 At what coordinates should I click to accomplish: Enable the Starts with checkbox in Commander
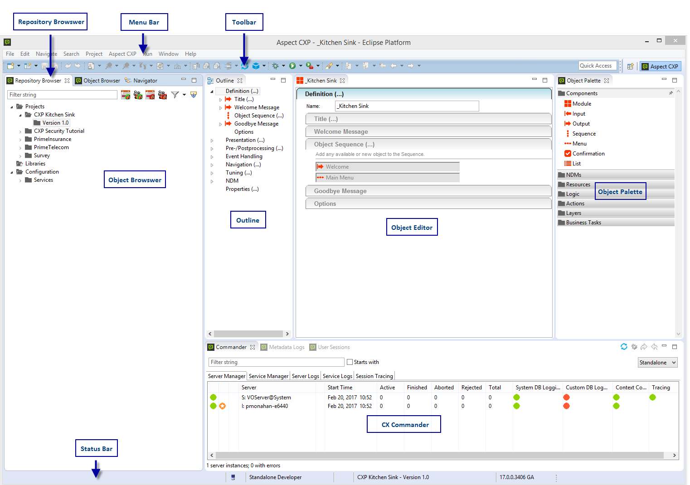click(350, 362)
